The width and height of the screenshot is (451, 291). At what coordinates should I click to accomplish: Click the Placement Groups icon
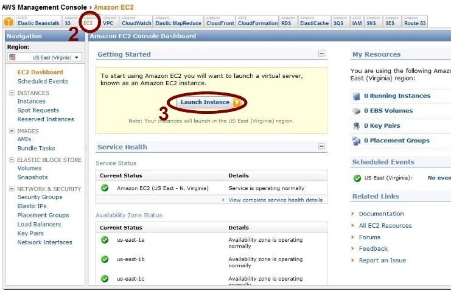pos(357,141)
